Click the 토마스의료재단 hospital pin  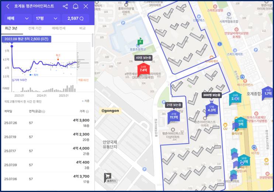(x=256, y=114)
